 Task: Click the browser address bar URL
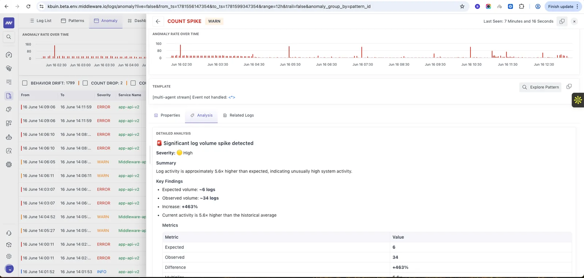point(209,7)
